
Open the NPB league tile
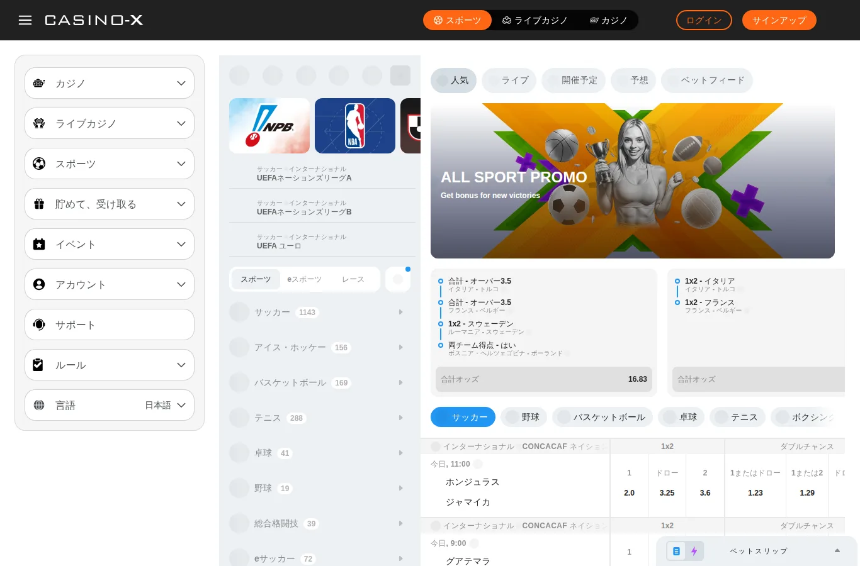click(269, 126)
